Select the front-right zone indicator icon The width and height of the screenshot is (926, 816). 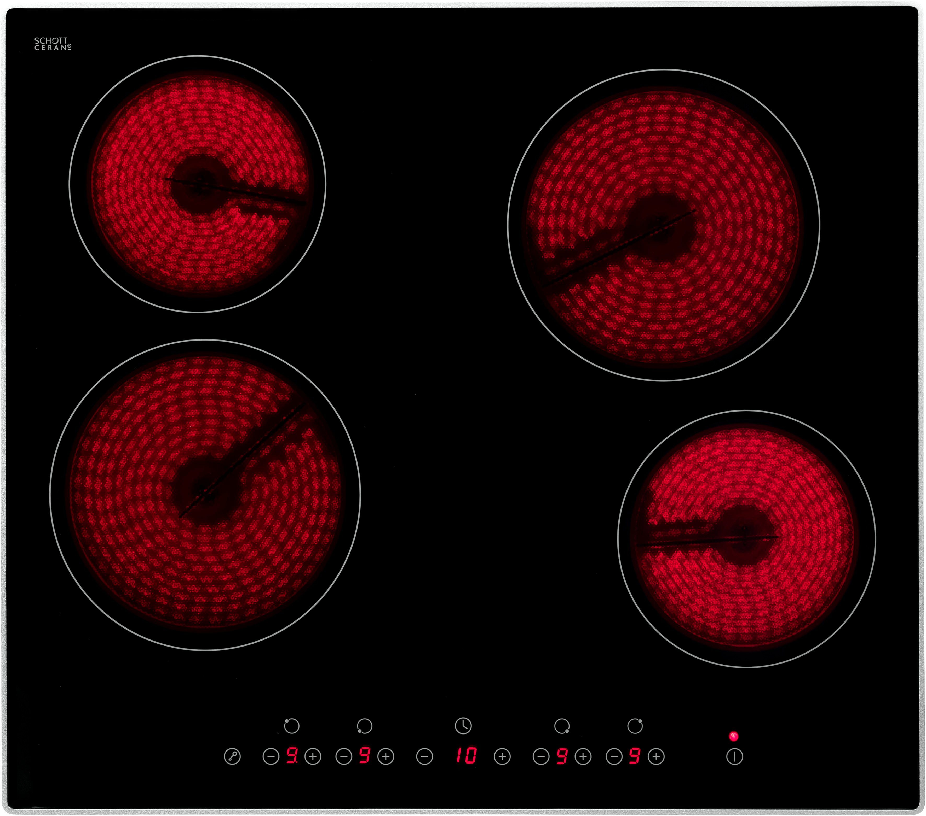[562, 726]
